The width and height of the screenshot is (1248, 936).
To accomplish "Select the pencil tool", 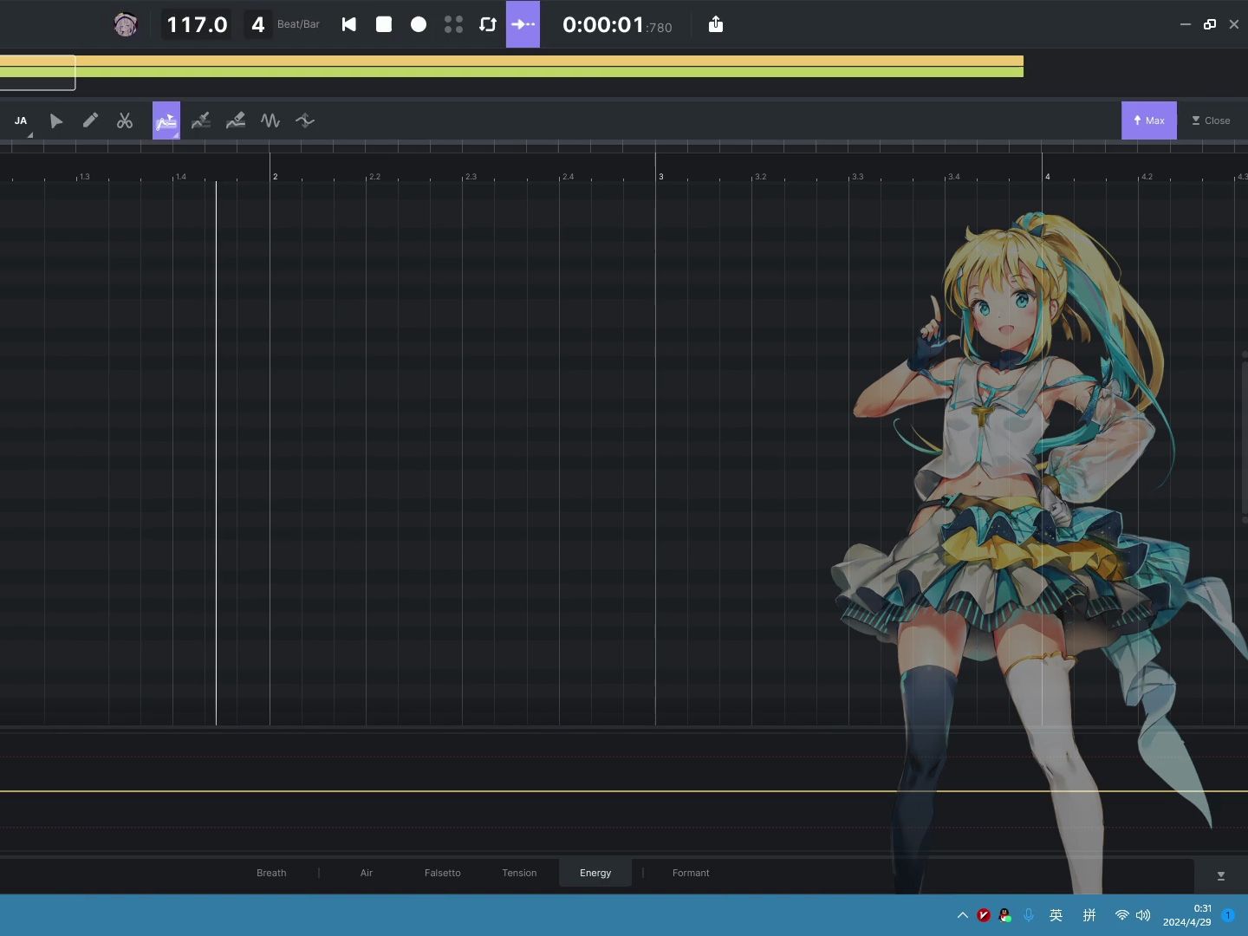I will click(x=90, y=121).
